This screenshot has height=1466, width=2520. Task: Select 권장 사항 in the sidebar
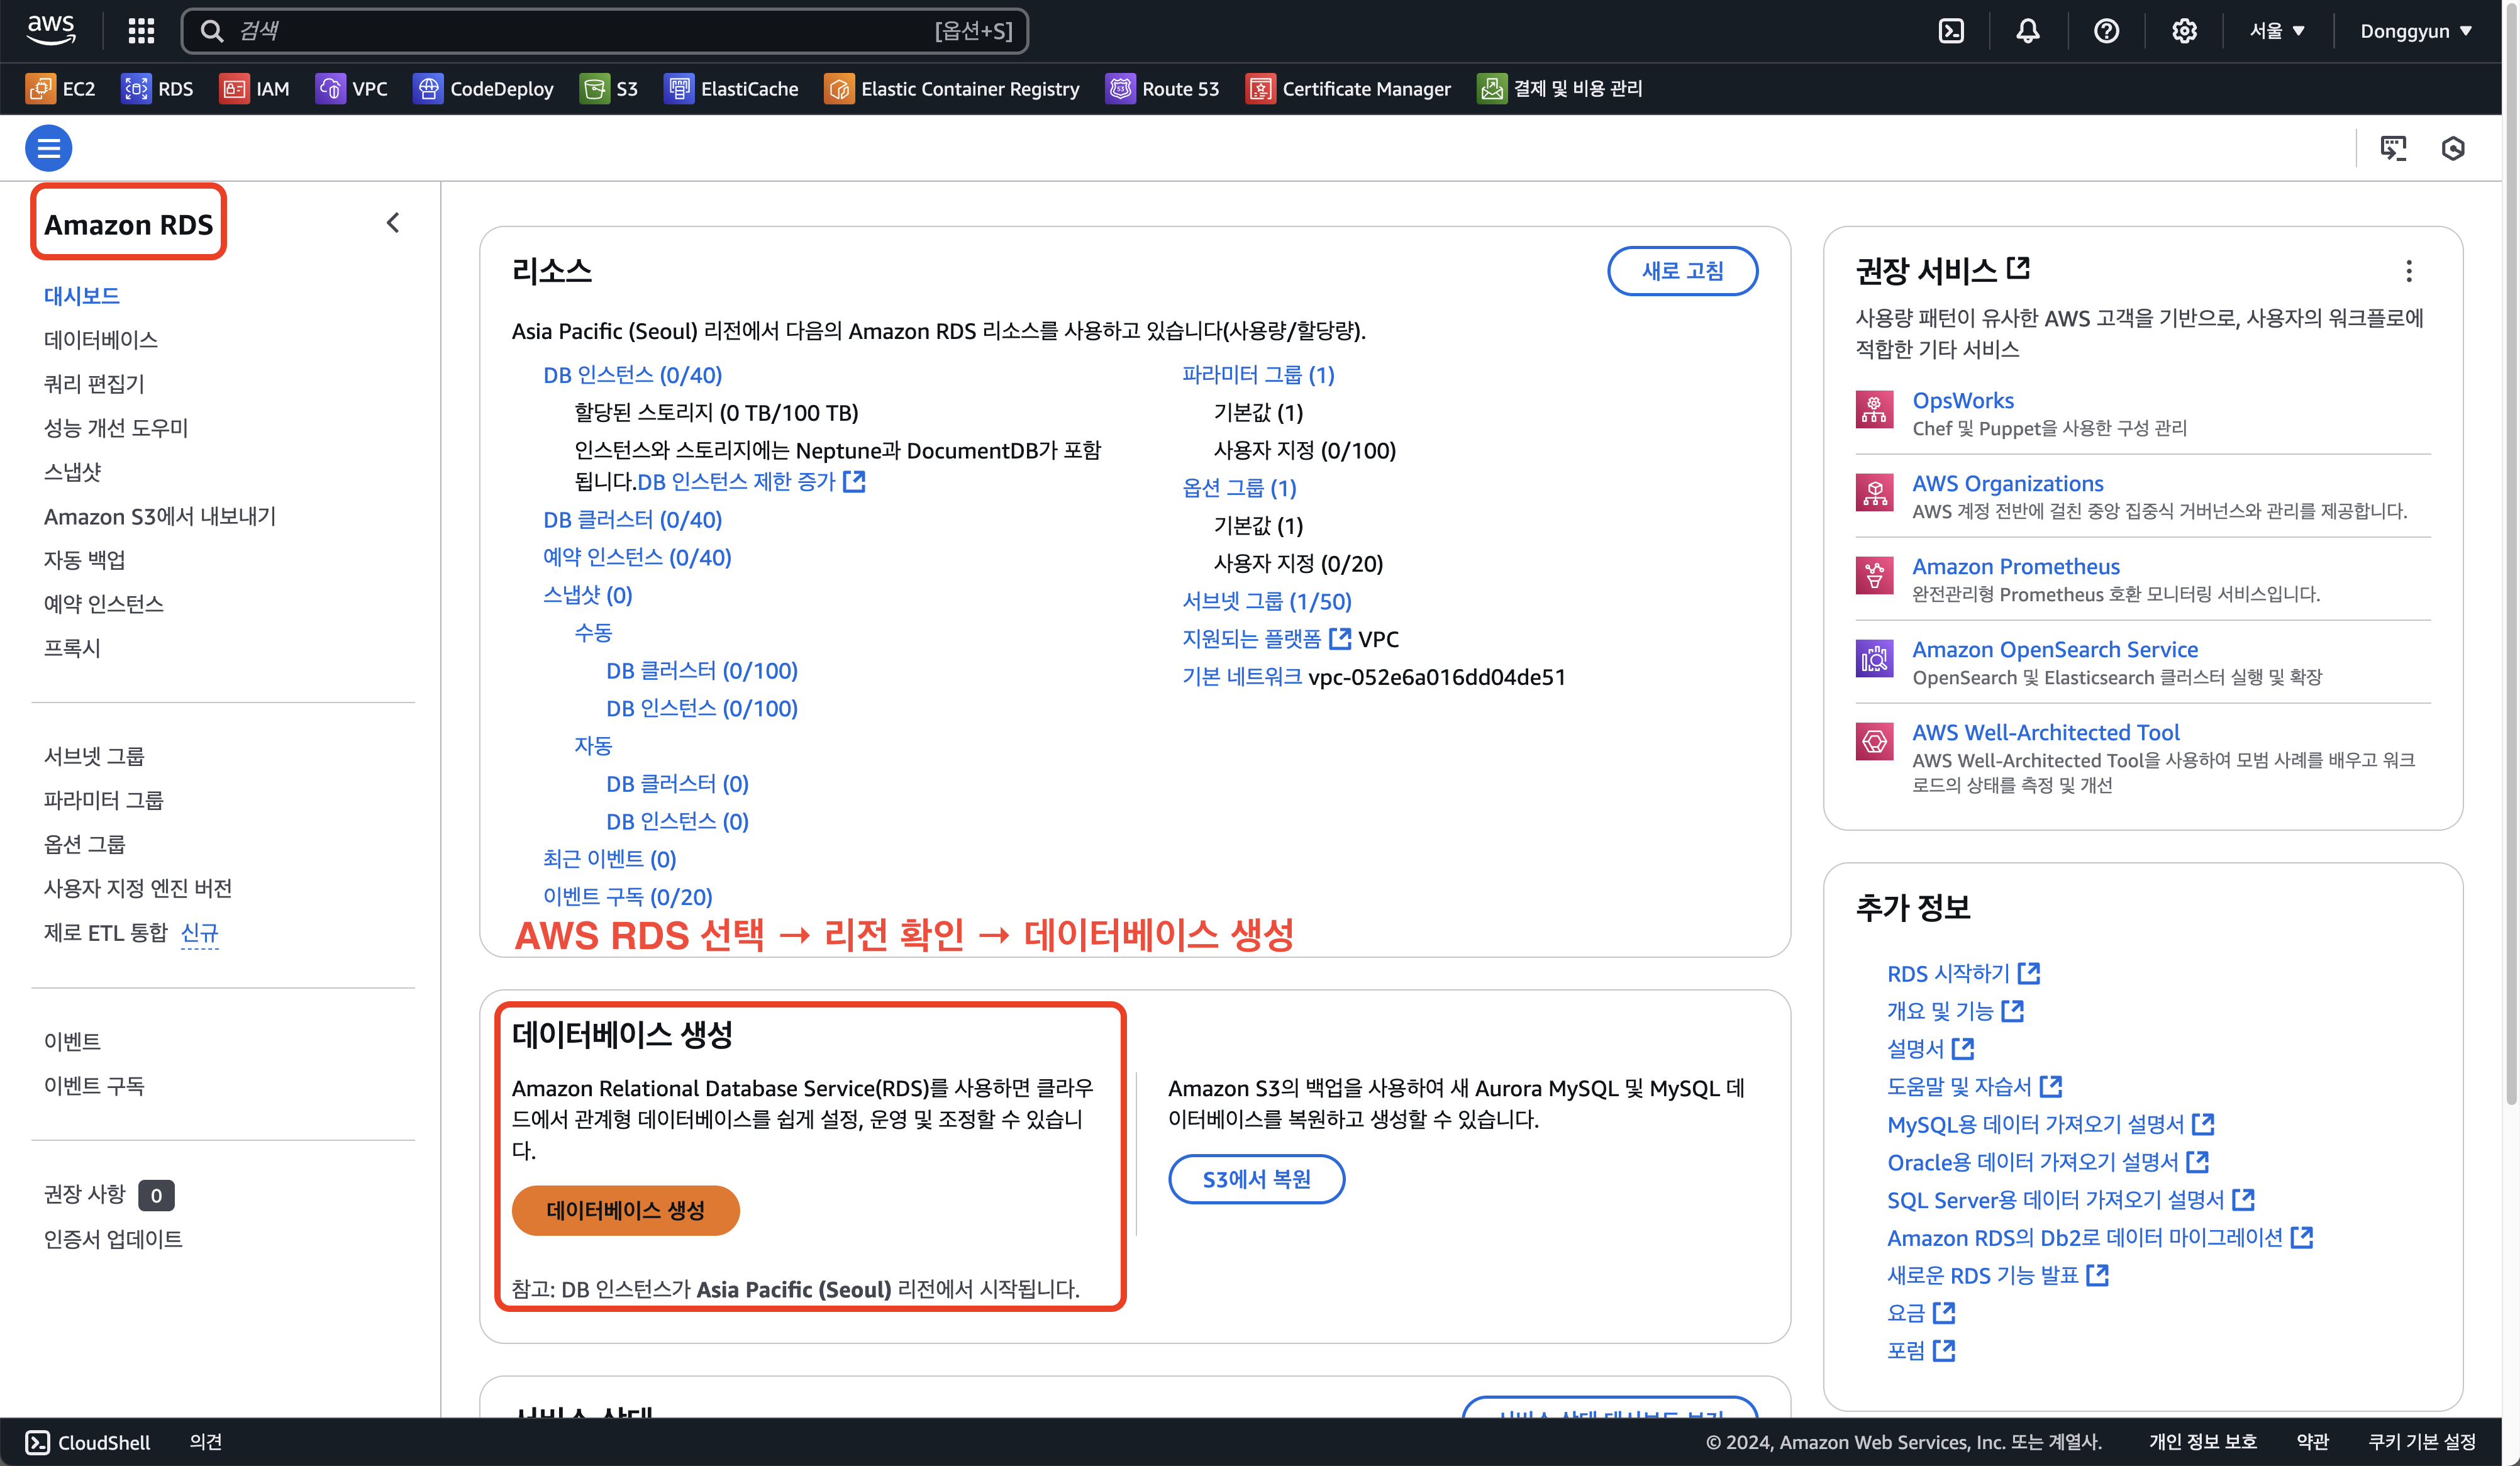pos(84,1194)
